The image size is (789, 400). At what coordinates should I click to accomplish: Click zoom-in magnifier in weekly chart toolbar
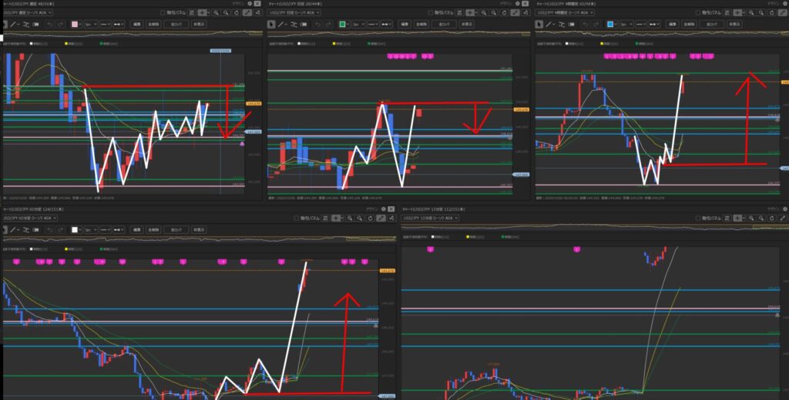pyautogui.click(x=216, y=13)
